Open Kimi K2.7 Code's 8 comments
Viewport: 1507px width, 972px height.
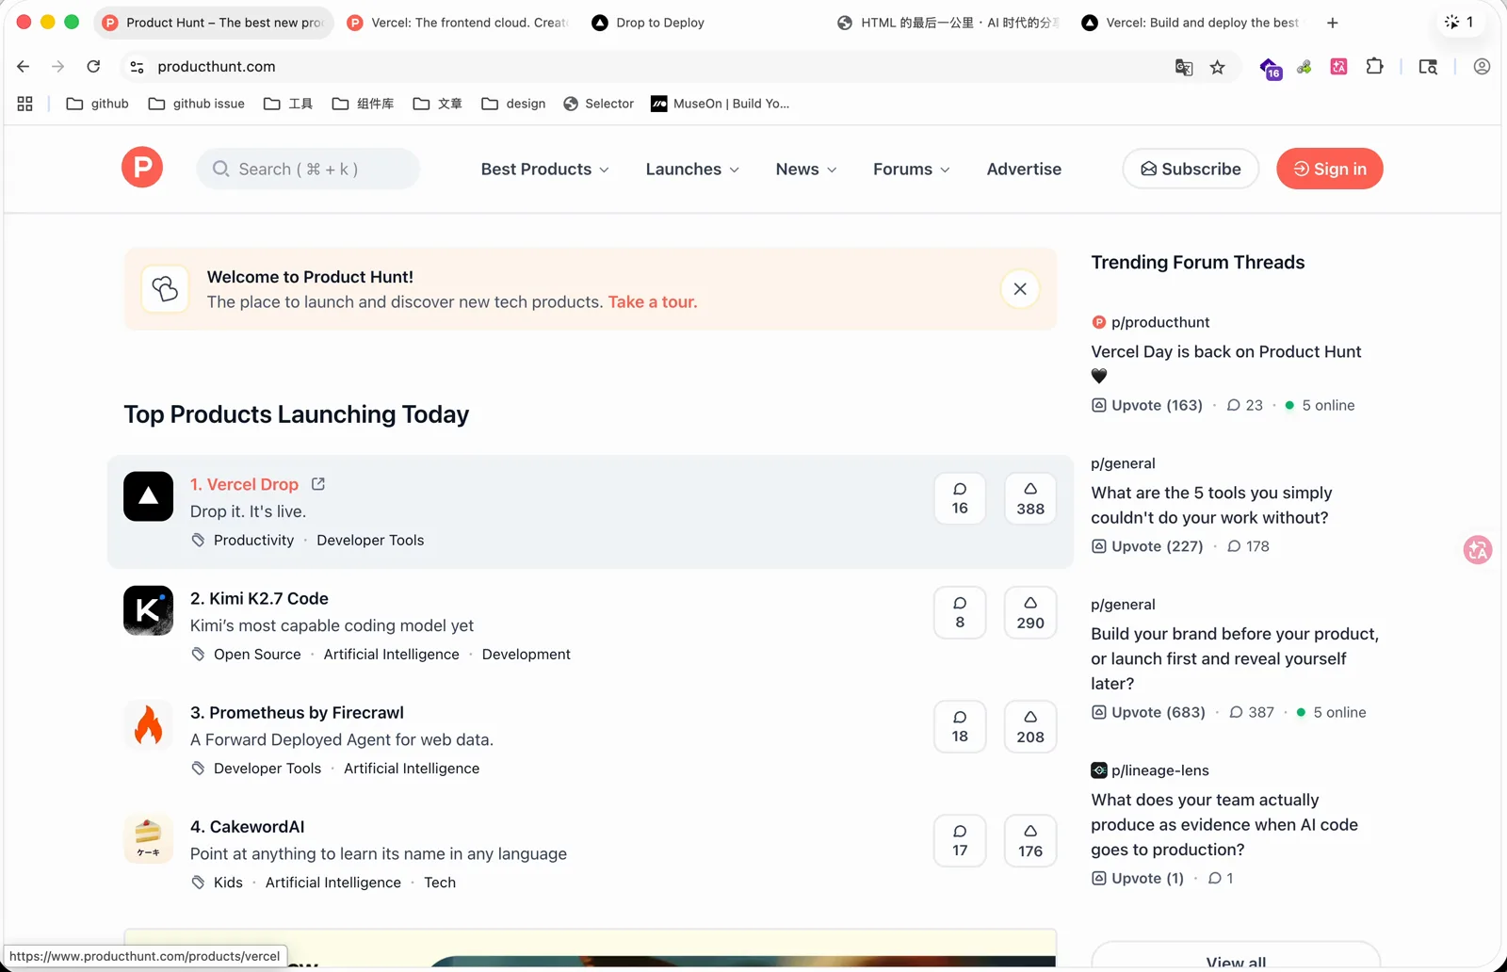coord(960,612)
